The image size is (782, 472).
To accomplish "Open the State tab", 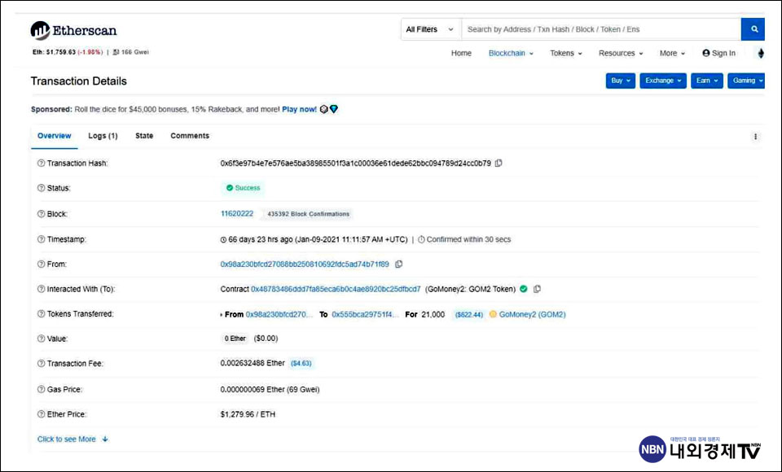I will click(144, 136).
